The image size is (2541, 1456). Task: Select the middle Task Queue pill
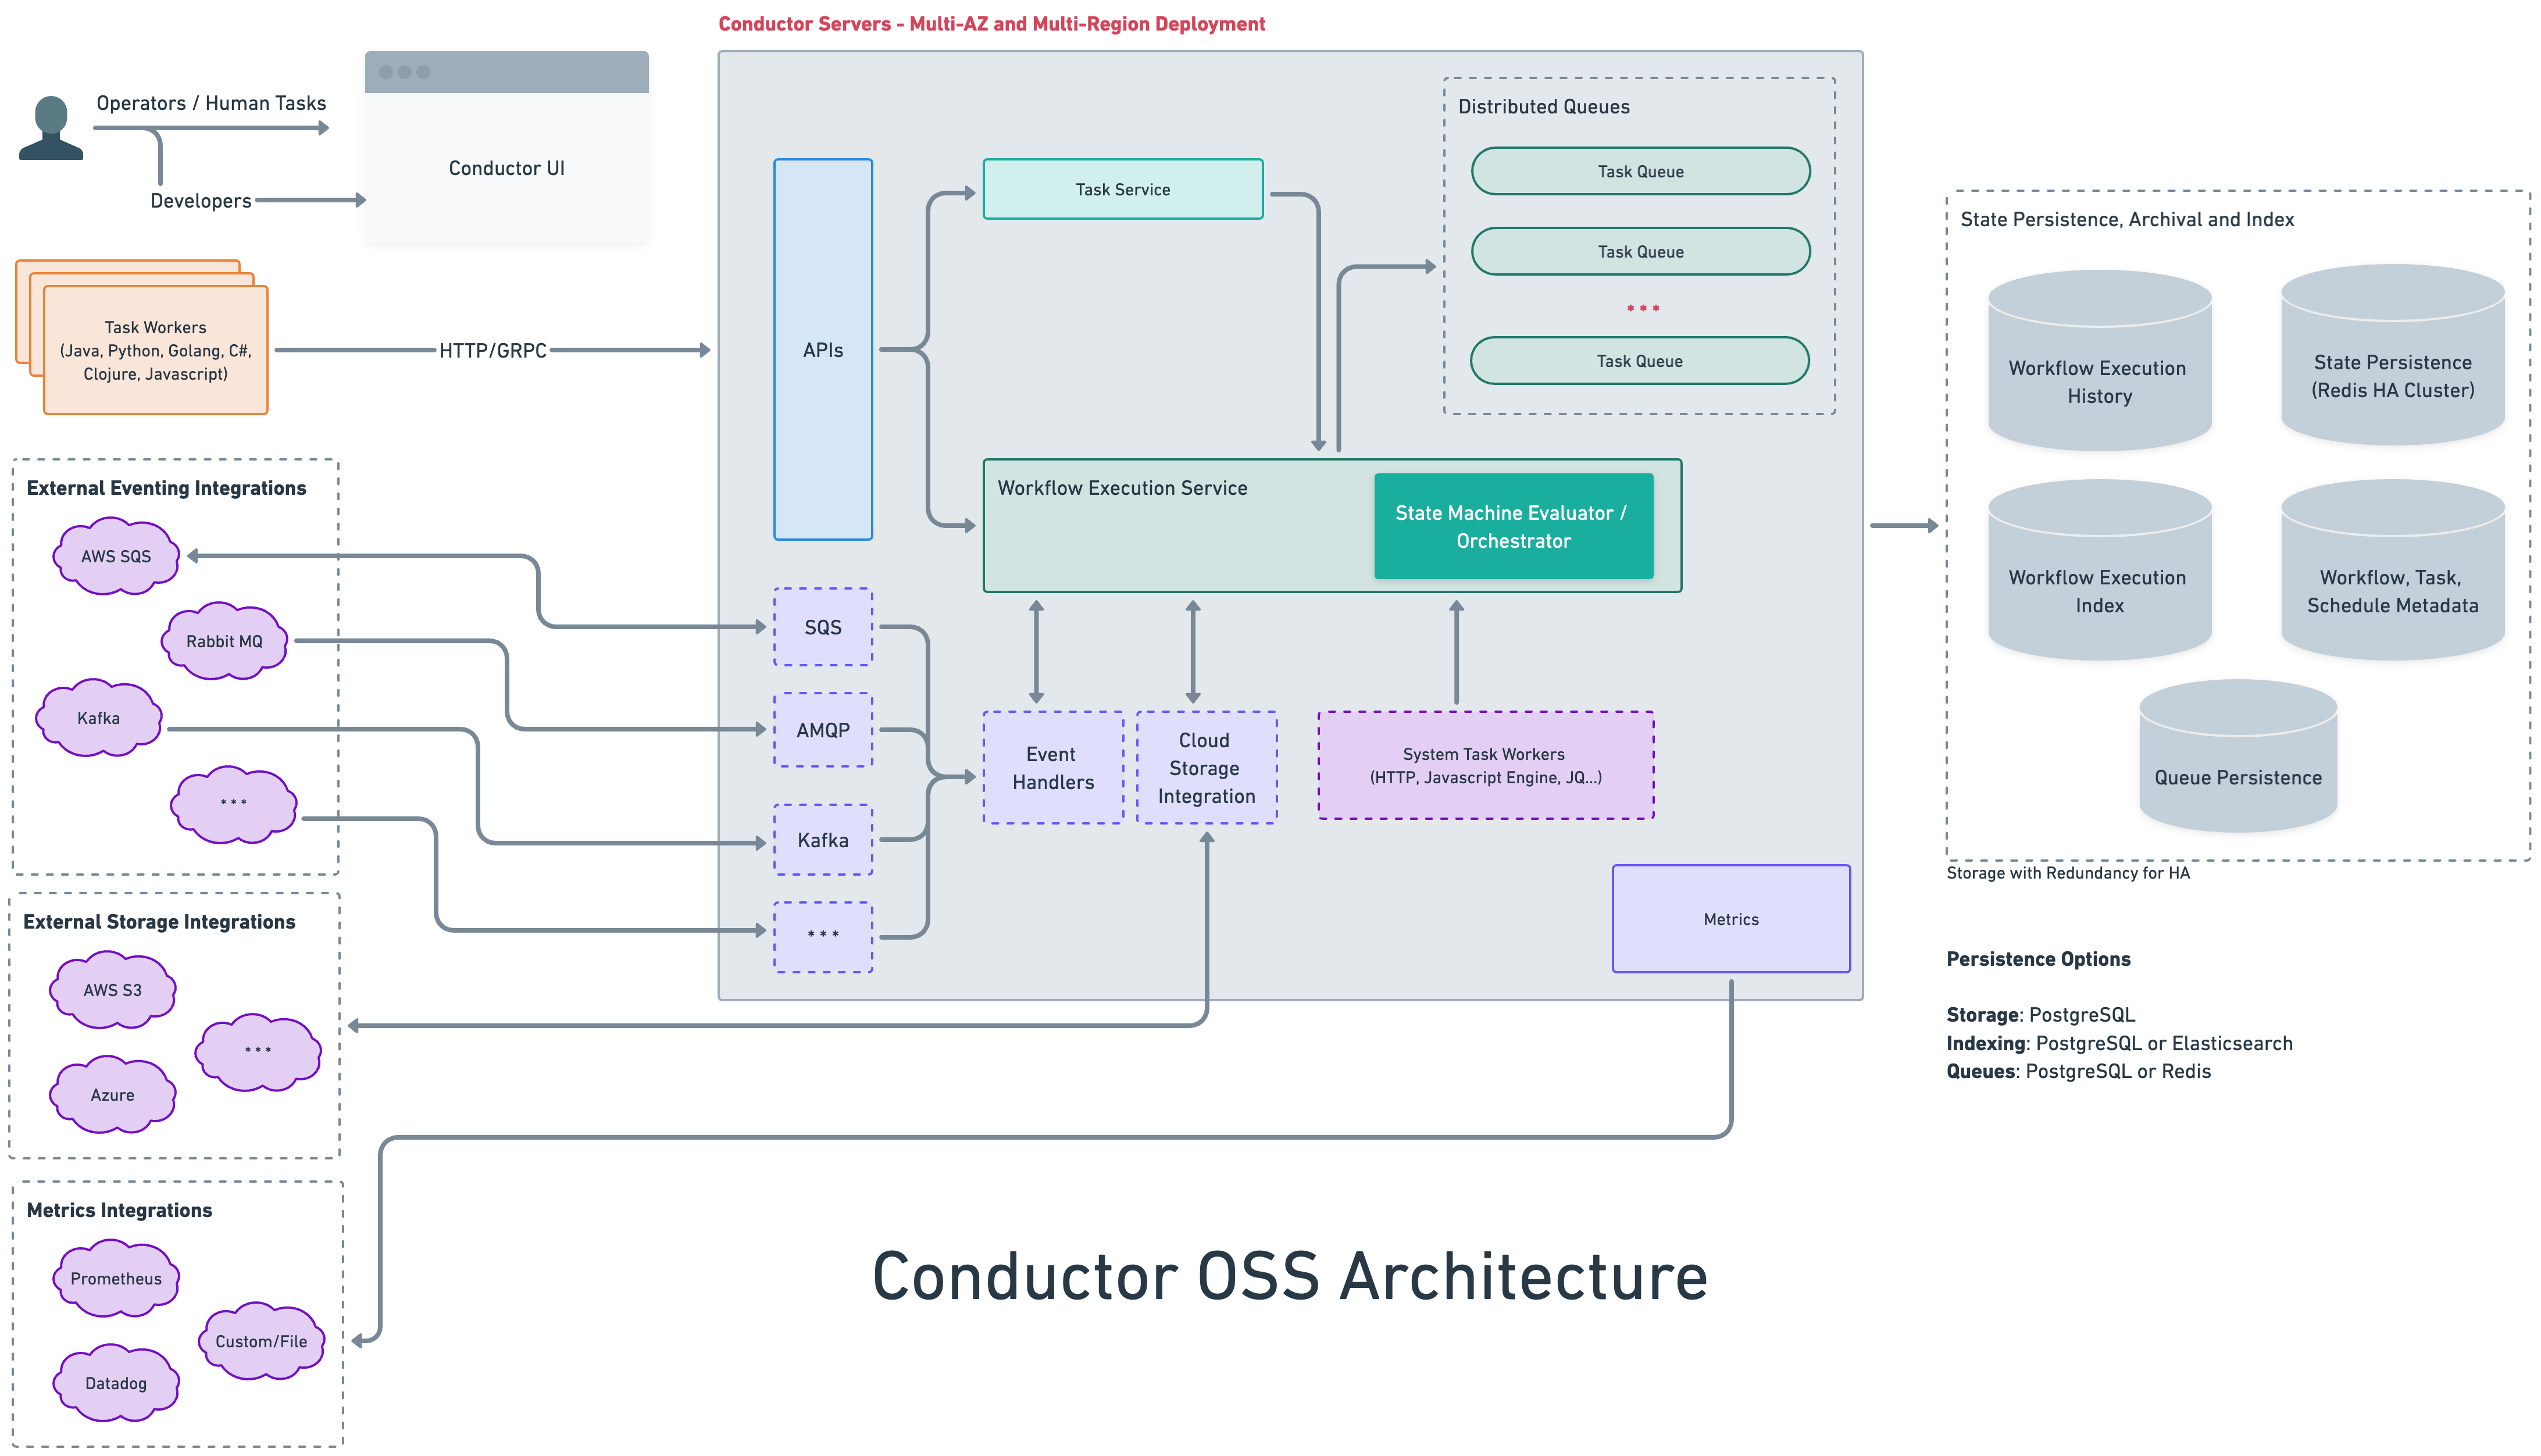tap(1640, 251)
